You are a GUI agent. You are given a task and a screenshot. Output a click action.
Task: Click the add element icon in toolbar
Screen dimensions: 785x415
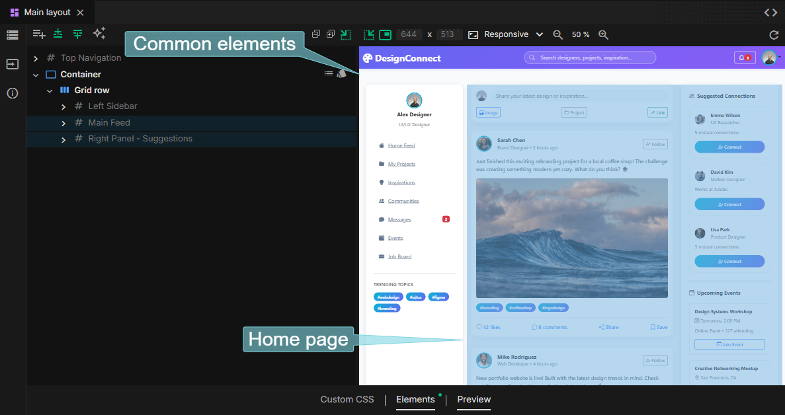tap(39, 34)
